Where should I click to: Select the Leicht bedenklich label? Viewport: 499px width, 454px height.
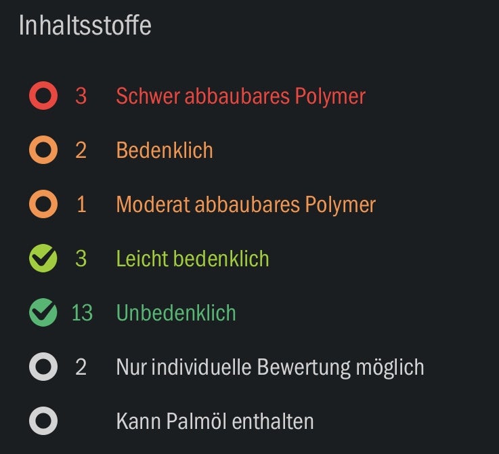tap(192, 258)
